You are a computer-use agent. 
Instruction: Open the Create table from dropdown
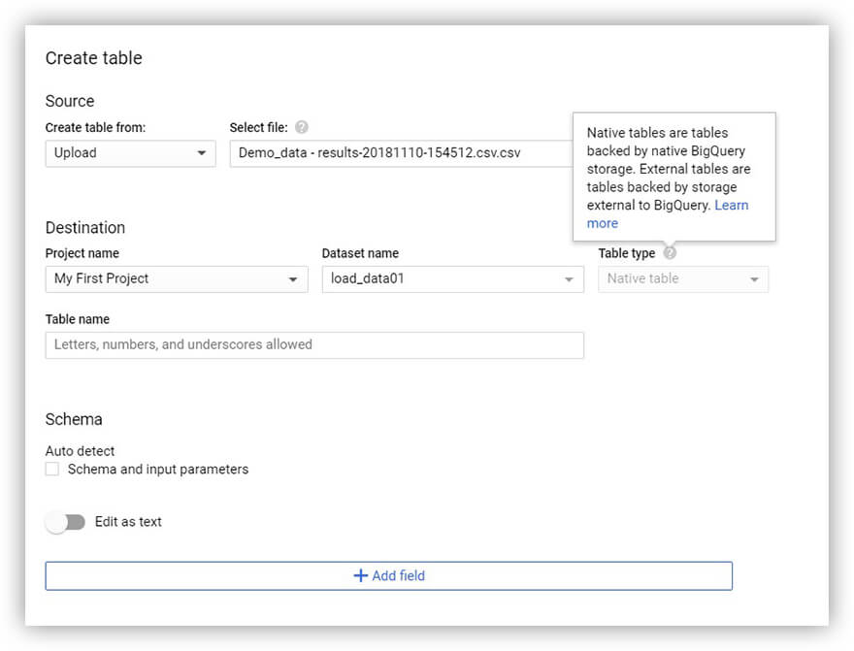coord(131,153)
